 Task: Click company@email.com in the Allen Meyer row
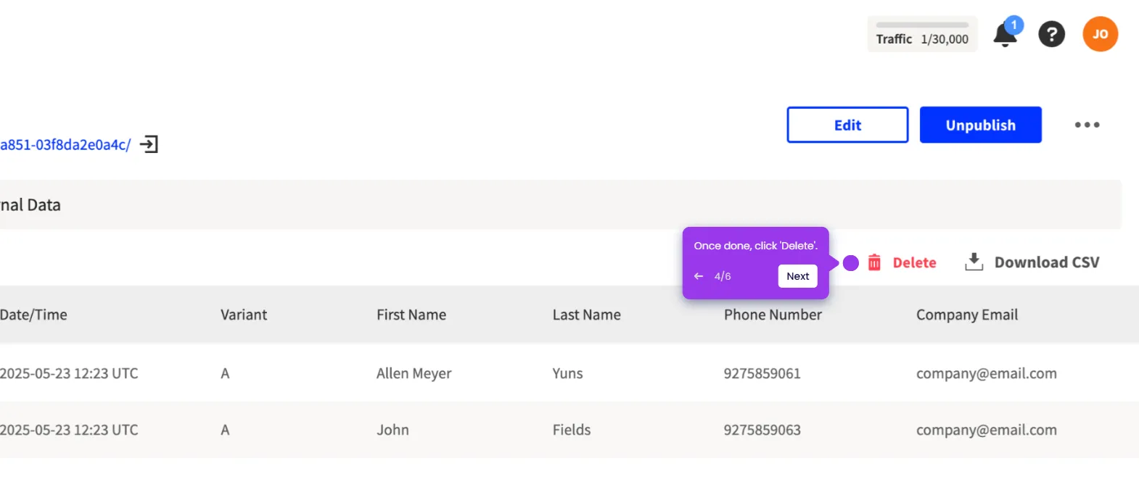(986, 373)
